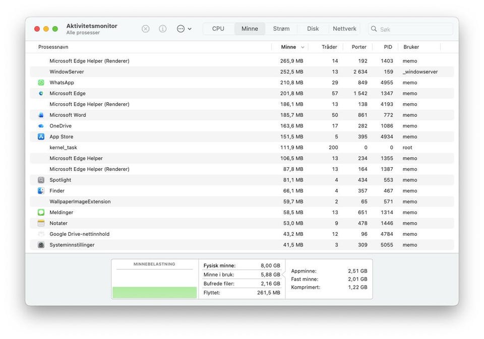Click the WhatsApp process name
The image size is (484, 339).
tap(62, 83)
